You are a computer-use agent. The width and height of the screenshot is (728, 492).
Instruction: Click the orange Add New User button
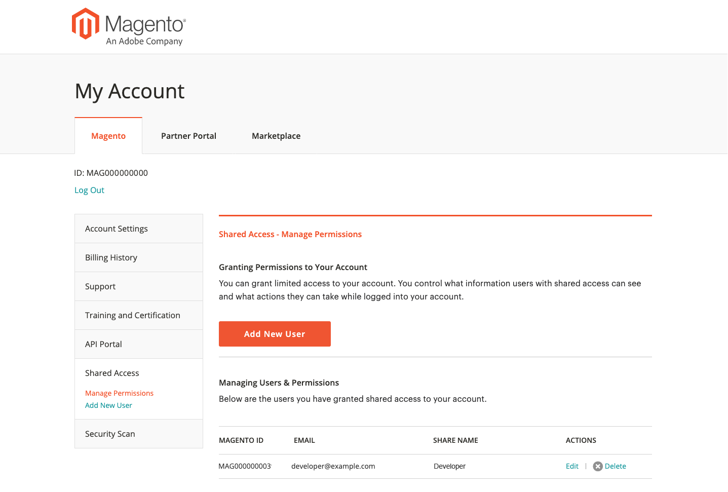[275, 334]
